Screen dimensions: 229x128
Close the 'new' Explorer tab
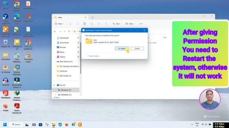point(86,17)
